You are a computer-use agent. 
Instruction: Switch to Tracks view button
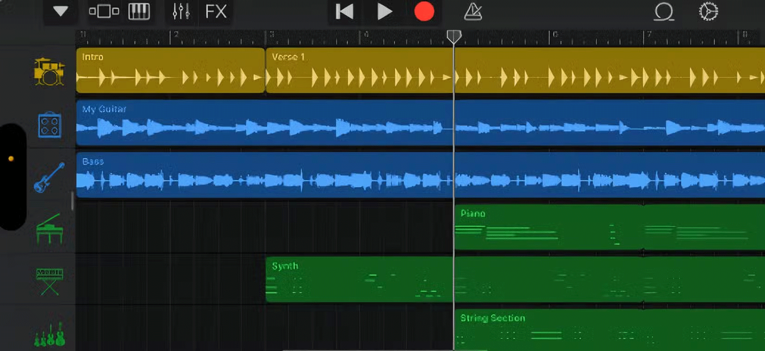104,12
